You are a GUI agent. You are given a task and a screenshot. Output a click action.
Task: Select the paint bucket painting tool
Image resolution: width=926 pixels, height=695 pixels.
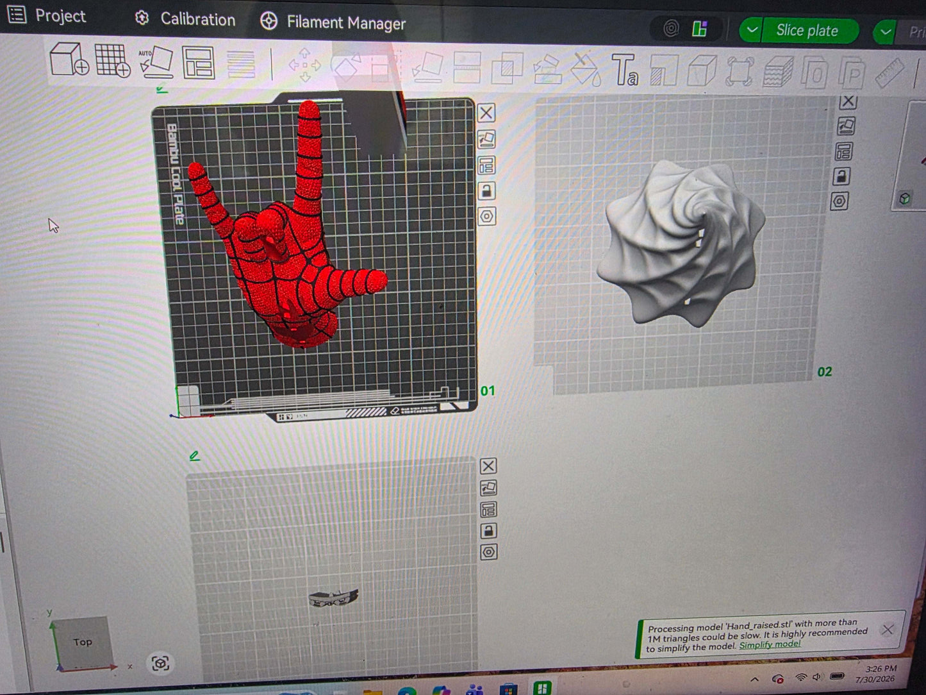point(585,69)
